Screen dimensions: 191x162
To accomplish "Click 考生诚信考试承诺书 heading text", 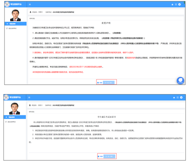I will pos(107,117).
